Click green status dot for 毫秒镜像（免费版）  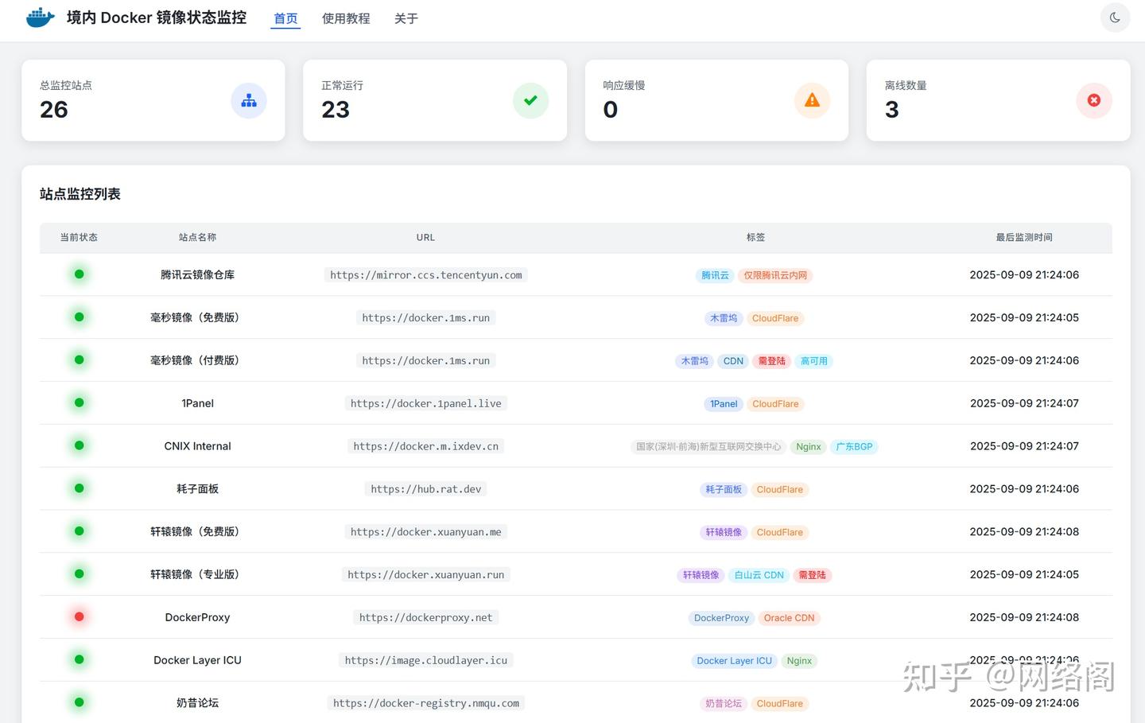pos(79,317)
